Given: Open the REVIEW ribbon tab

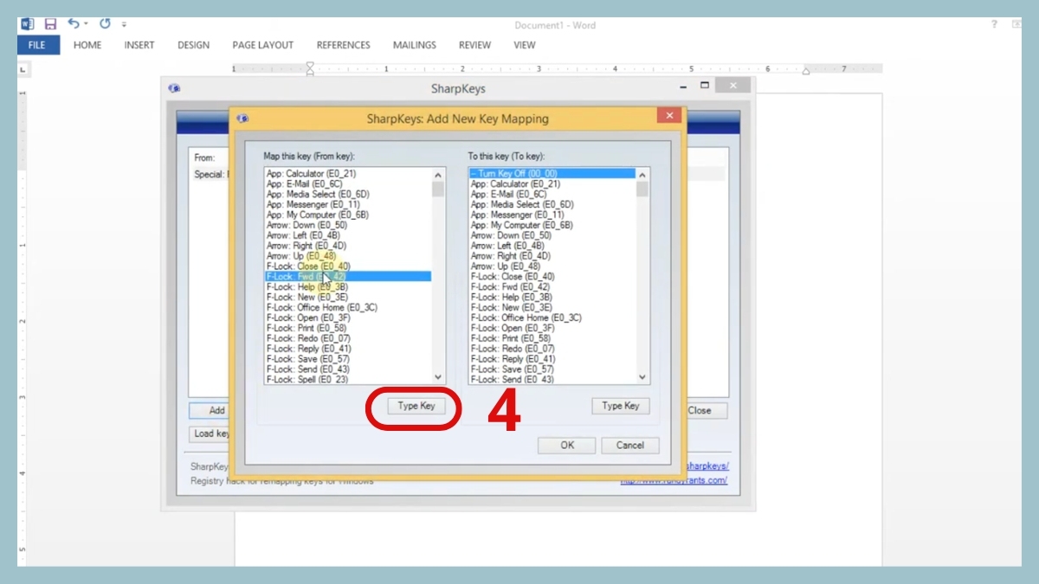Looking at the screenshot, I should 474,45.
